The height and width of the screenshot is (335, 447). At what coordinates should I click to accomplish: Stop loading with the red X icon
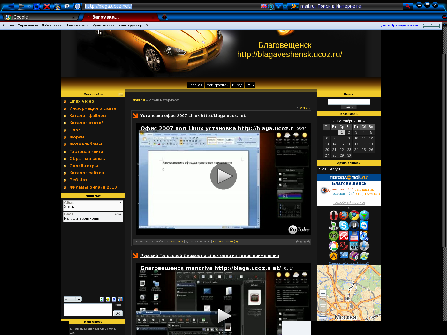click(47, 6)
